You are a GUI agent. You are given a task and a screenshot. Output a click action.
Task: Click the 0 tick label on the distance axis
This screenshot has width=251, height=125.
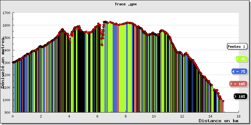pos(13,116)
